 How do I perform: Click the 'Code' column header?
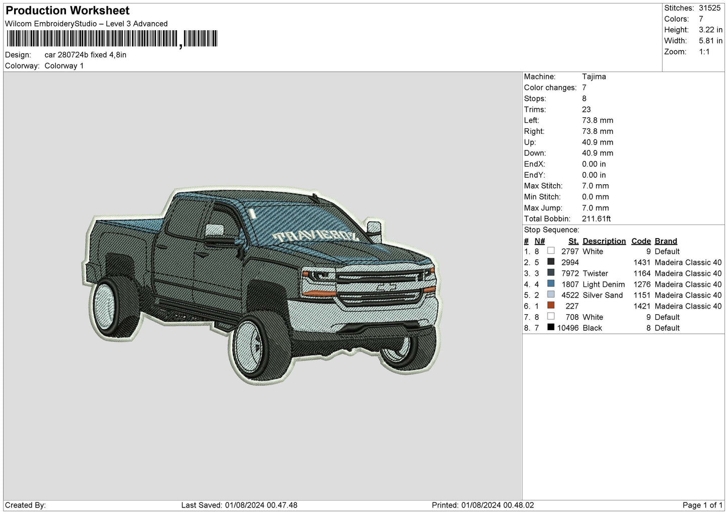click(x=641, y=241)
